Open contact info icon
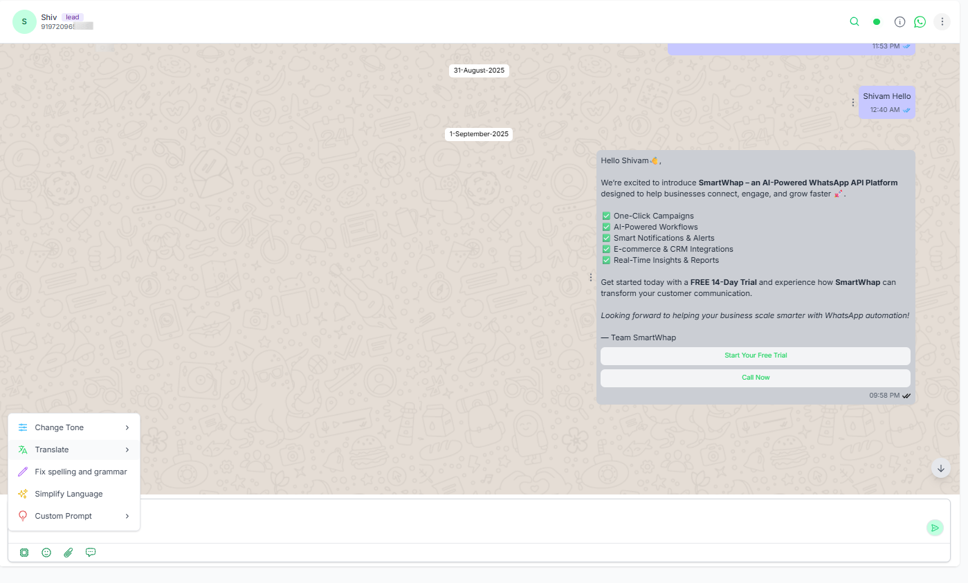The image size is (968, 583). pyautogui.click(x=899, y=21)
